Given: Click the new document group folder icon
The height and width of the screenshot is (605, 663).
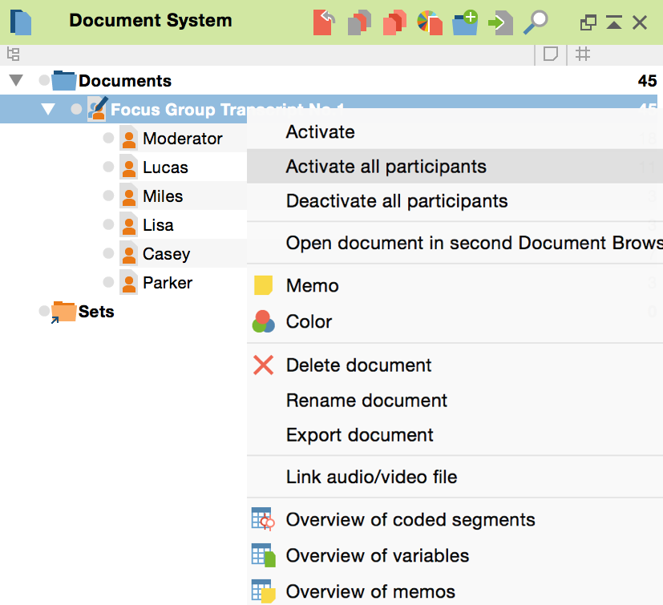Looking at the screenshot, I should click(465, 22).
